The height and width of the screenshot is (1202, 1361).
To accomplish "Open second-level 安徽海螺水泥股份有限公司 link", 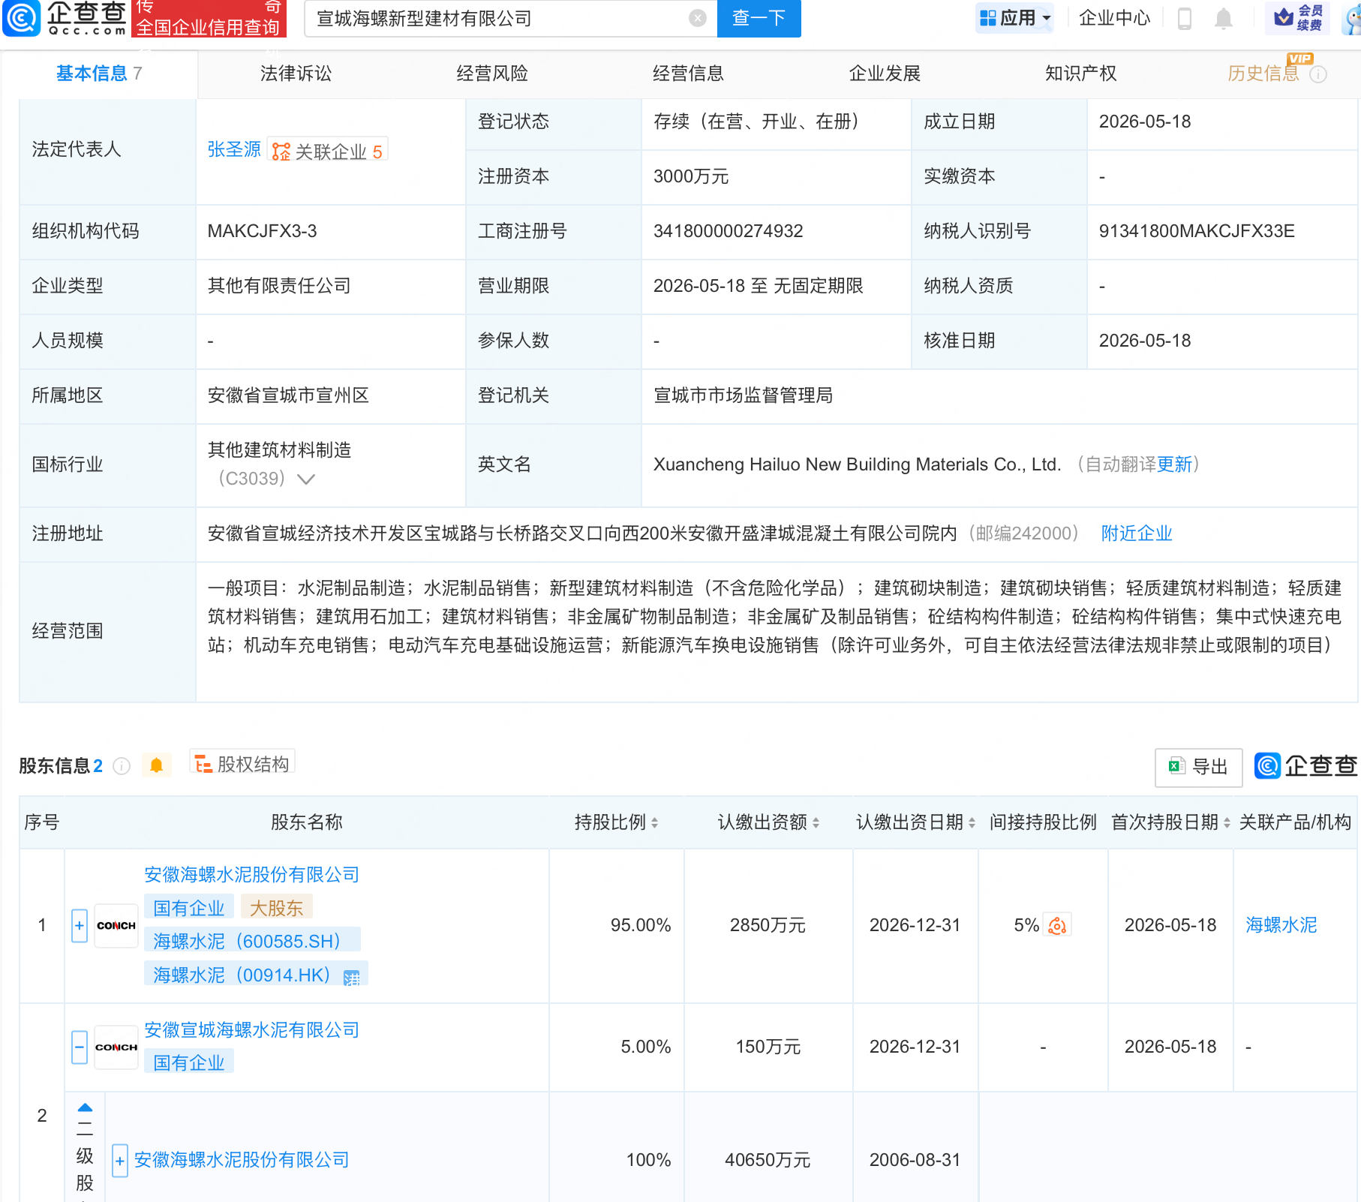I will tap(242, 1160).
